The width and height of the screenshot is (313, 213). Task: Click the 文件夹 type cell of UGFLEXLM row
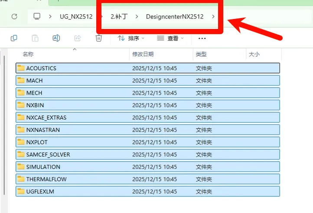204,191
